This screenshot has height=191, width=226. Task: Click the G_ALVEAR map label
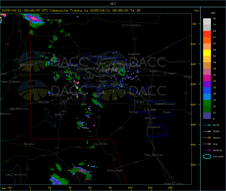coord(150,110)
